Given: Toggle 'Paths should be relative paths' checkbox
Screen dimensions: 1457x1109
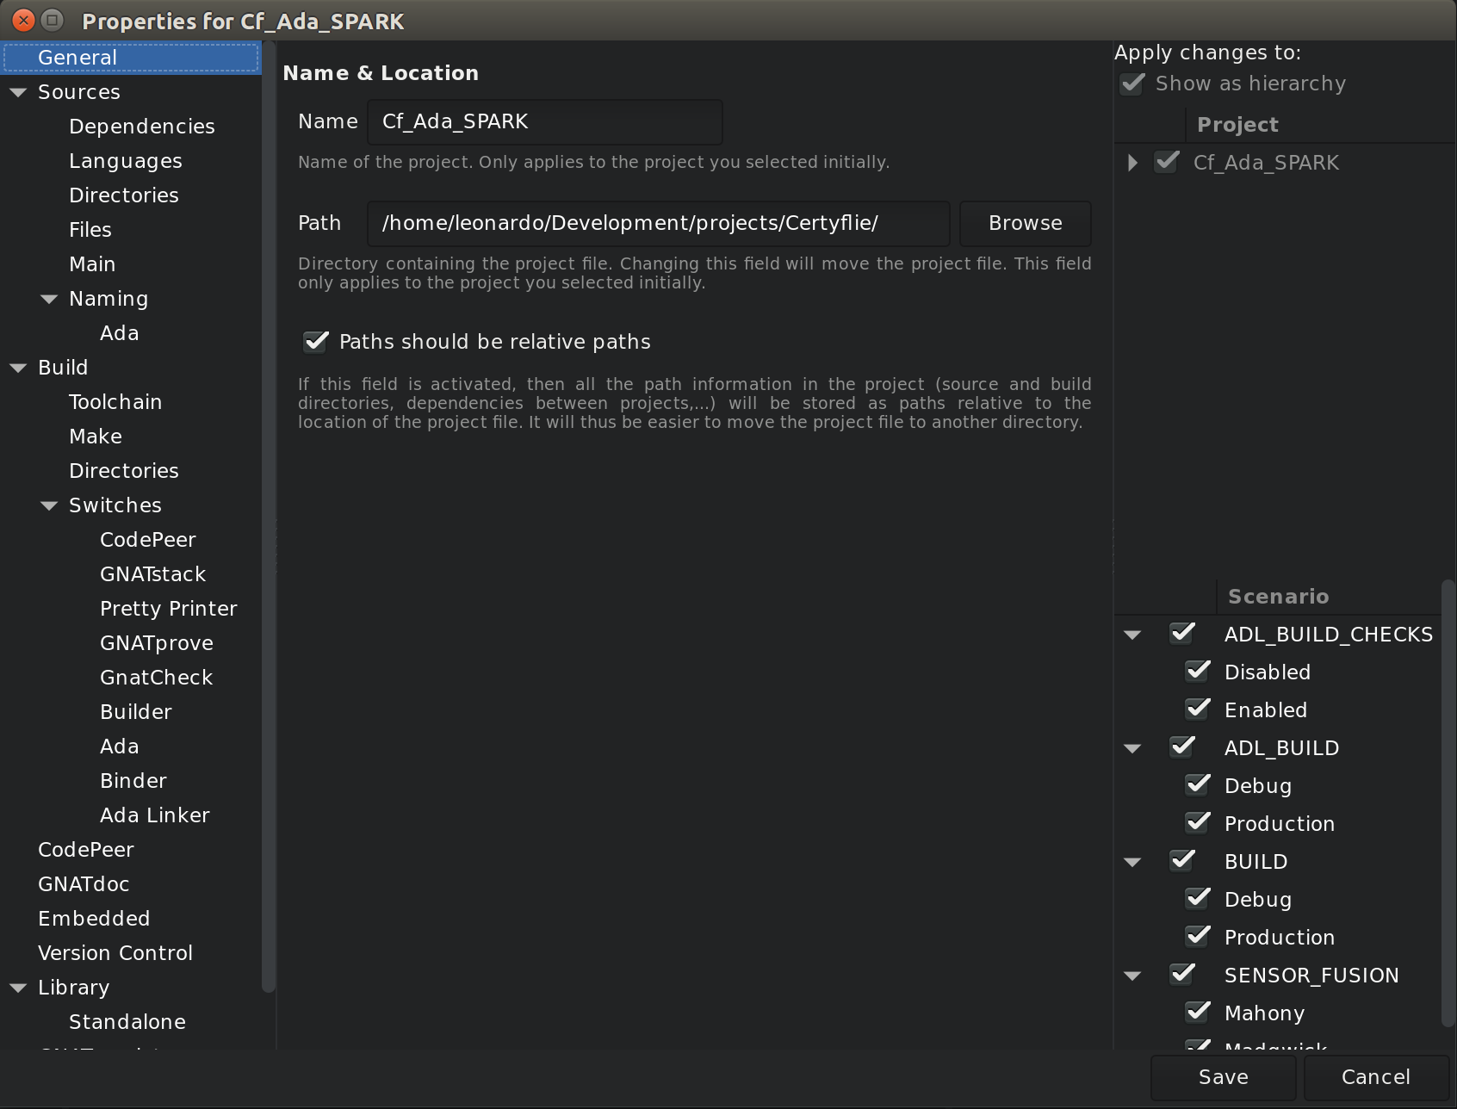Looking at the screenshot, I should click(316, 342).
